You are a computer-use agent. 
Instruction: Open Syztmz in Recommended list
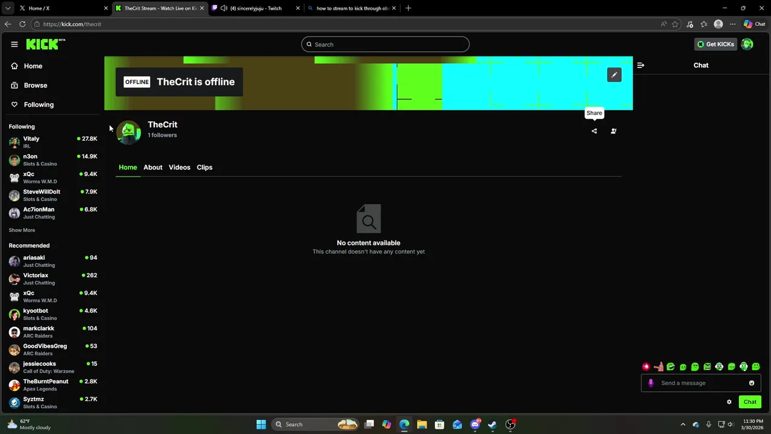tap(53, 403)
